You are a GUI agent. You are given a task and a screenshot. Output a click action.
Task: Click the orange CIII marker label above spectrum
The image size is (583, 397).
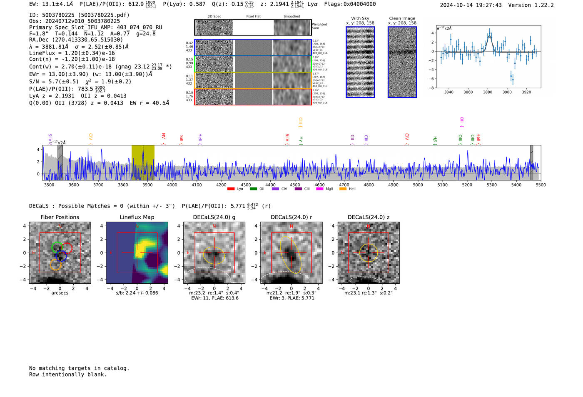[x=300, y=122]
